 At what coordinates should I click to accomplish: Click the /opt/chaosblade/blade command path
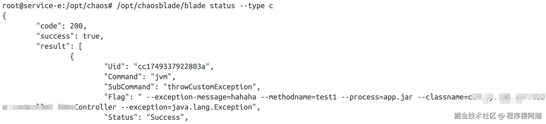pos(161,6)
